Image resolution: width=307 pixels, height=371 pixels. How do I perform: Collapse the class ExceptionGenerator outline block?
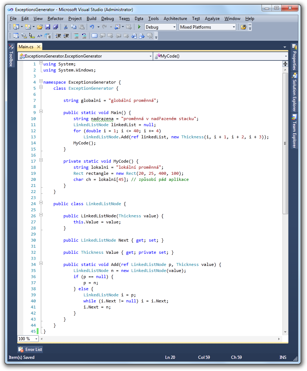(41, 87)
